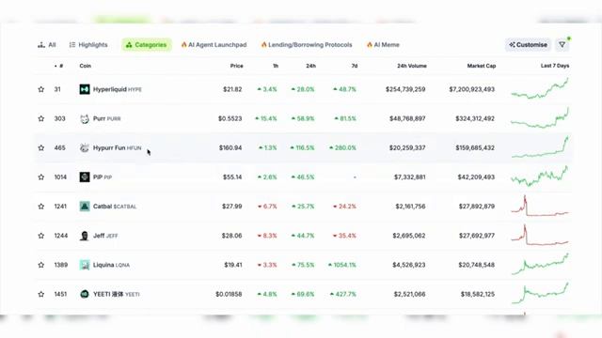Sort by 1h change column
The height and width of the screenshot is (338, 602).
tap(276, 66)
